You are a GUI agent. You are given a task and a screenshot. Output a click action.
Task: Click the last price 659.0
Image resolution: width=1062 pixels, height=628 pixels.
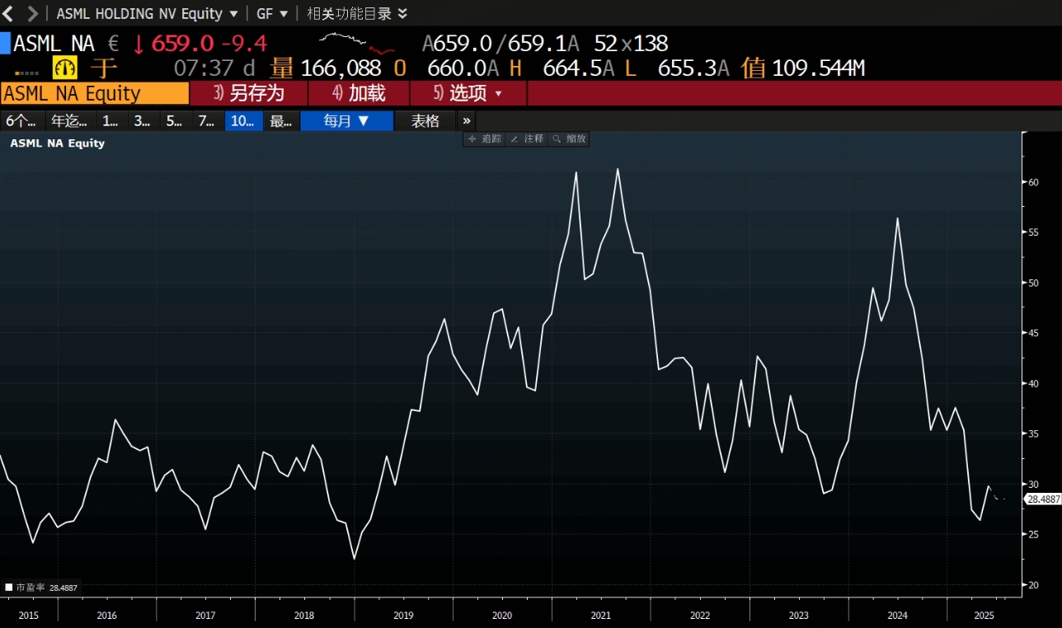182,43
